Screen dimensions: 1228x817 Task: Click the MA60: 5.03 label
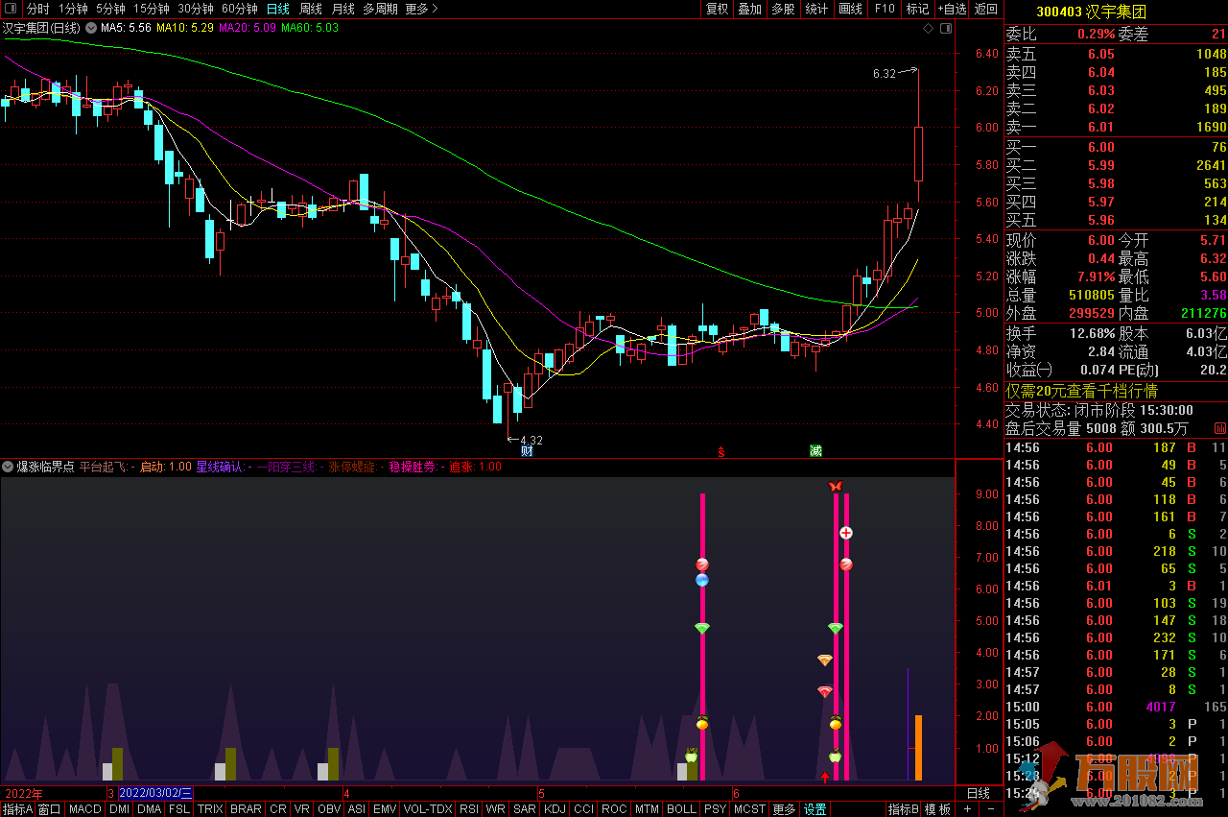[x=309, y=28]
